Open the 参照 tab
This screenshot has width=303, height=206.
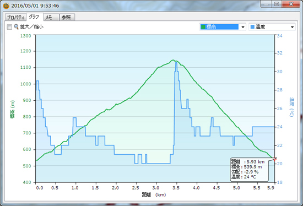click(67, 18)
